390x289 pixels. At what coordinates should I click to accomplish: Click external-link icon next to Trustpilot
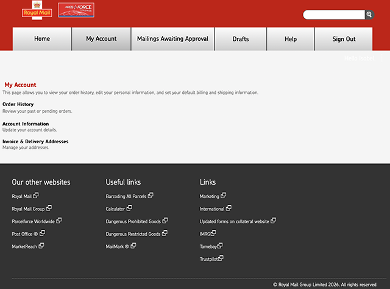coord(221,259)
